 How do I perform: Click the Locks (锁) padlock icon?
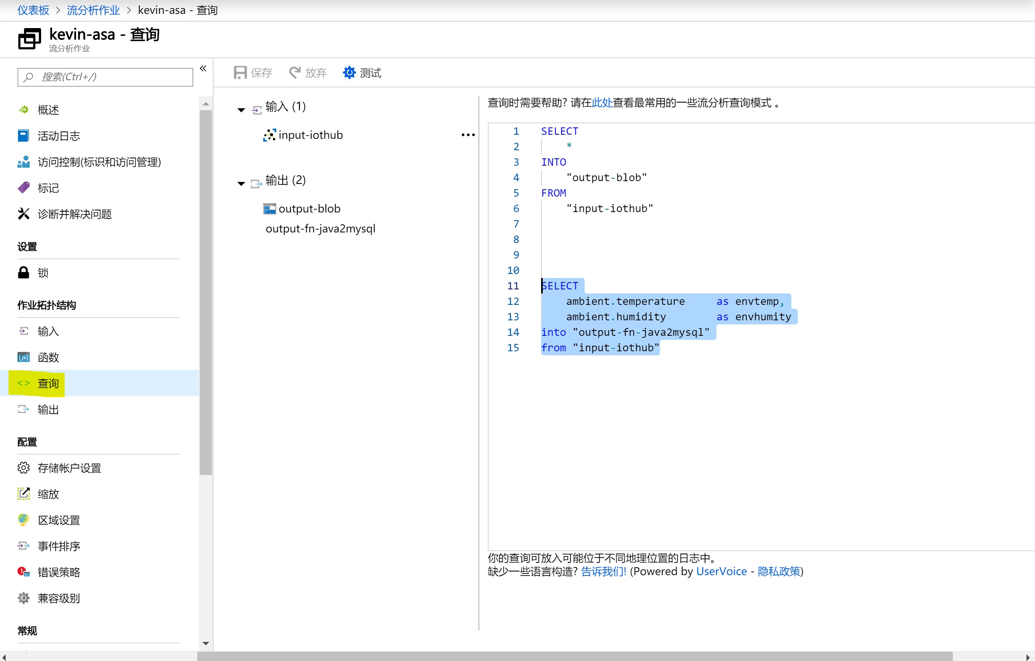coord(24,273)
